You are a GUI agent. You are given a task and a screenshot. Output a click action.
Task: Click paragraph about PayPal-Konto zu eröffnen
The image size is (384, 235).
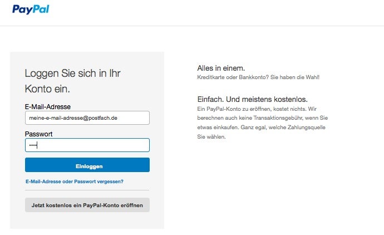(x=263, y=123)
